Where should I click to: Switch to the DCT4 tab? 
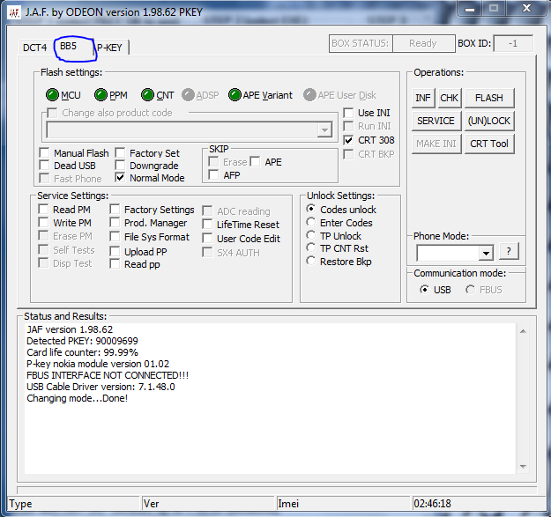(34, 48)
